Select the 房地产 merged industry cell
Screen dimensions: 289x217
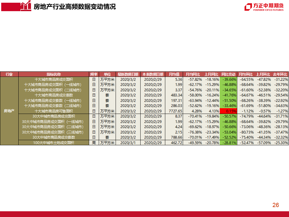point(9,111)
